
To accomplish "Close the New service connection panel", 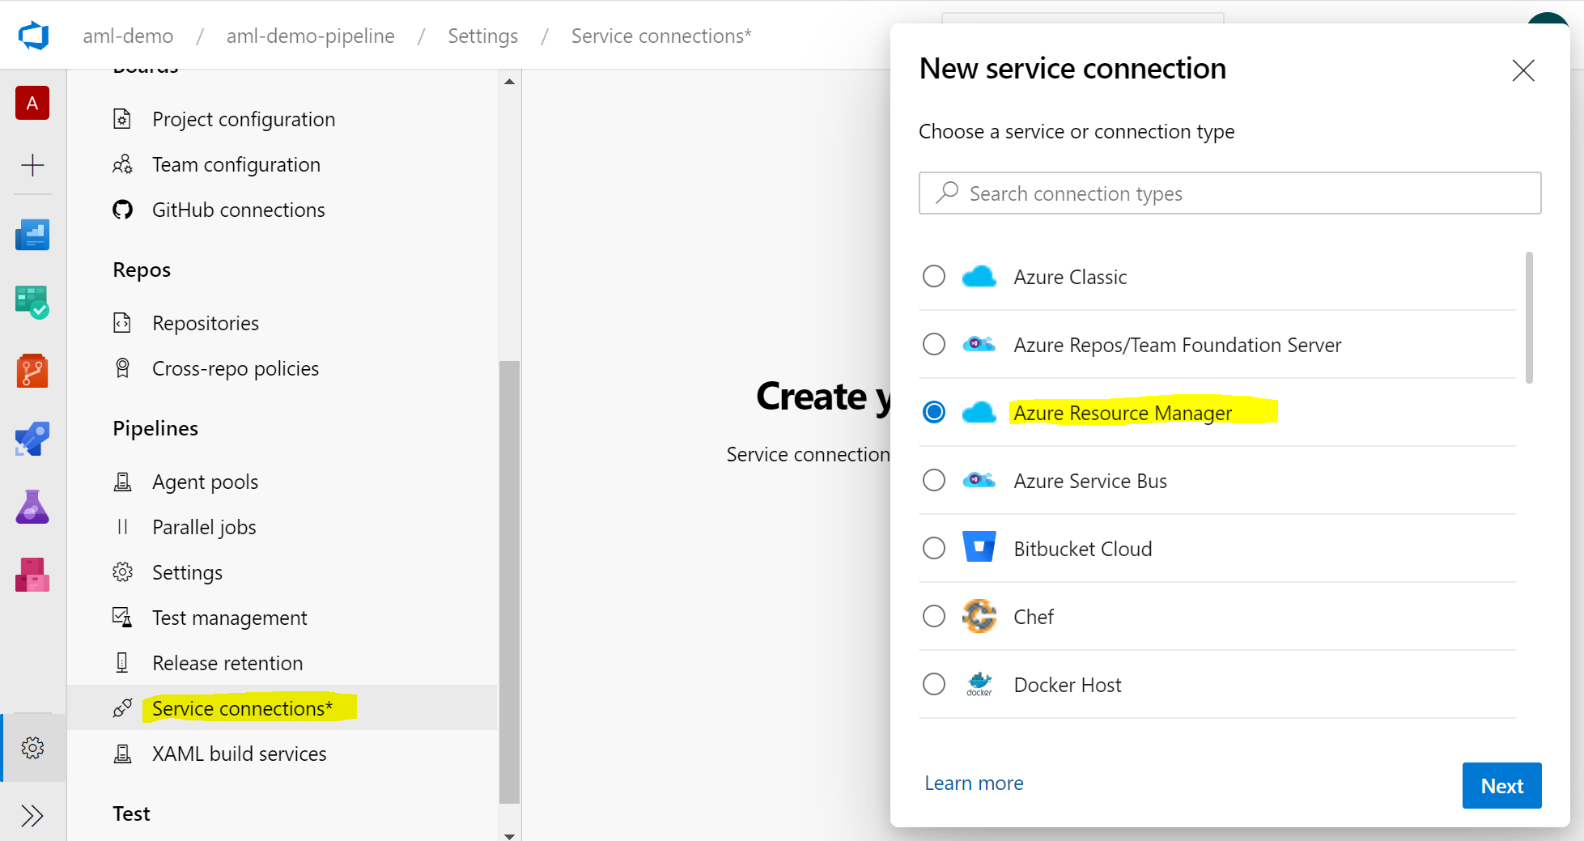I will [1523, 70].
